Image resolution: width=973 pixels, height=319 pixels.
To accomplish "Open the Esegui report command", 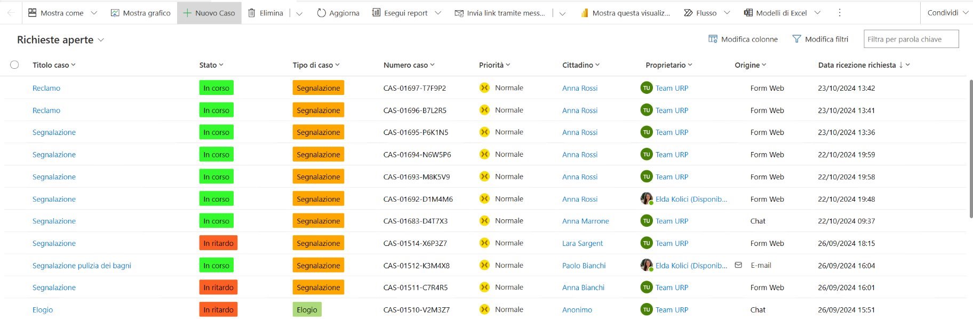I will coord(400,13).
